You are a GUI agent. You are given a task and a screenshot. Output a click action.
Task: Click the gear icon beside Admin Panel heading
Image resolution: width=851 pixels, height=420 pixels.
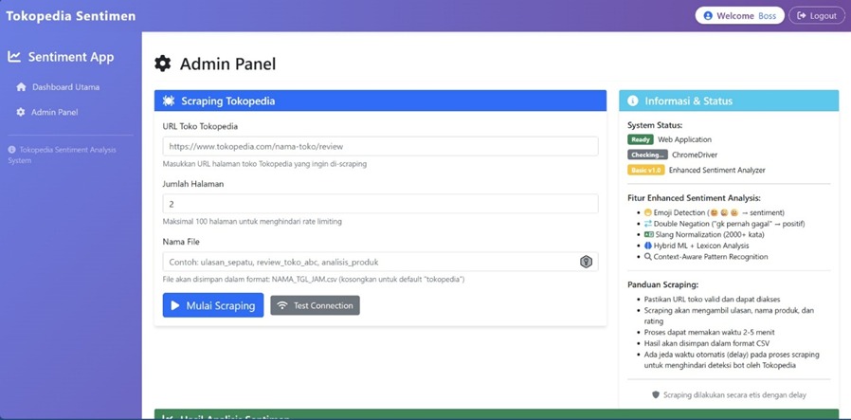(x=163, y=64)
